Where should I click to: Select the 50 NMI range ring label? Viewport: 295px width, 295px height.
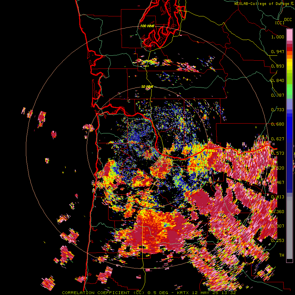click(x=147, y=87)
